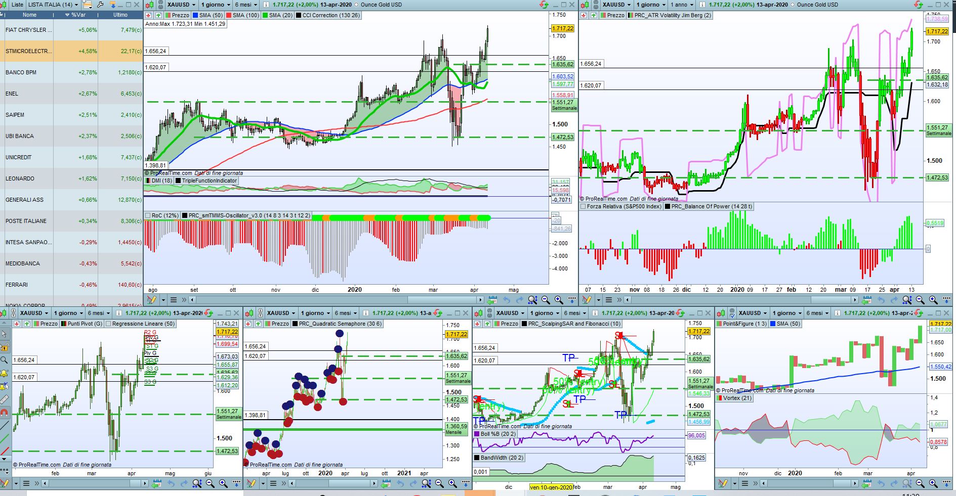
Task: Click the alarm bell tool in the left toolbar
Action: coord(5,373)
